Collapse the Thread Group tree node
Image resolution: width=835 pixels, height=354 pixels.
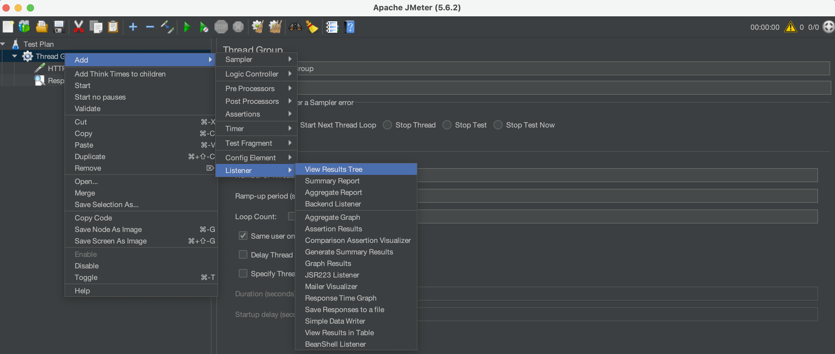click(x=15, y=56)
